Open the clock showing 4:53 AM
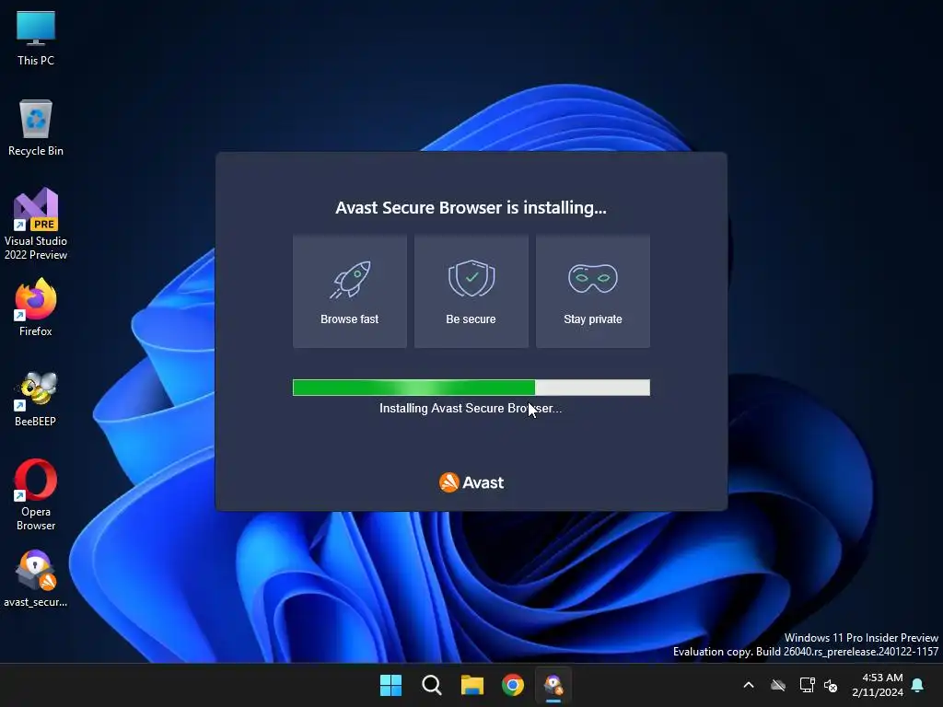 point(878,685)
